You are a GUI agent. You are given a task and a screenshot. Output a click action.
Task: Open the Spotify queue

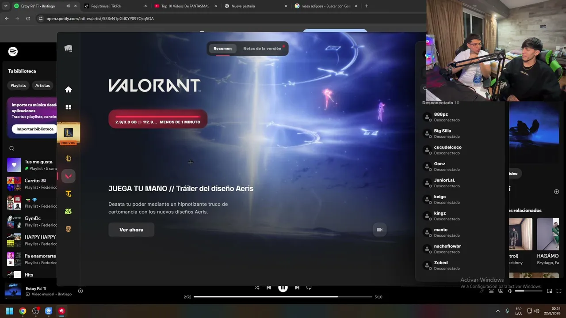coord(491,291)
